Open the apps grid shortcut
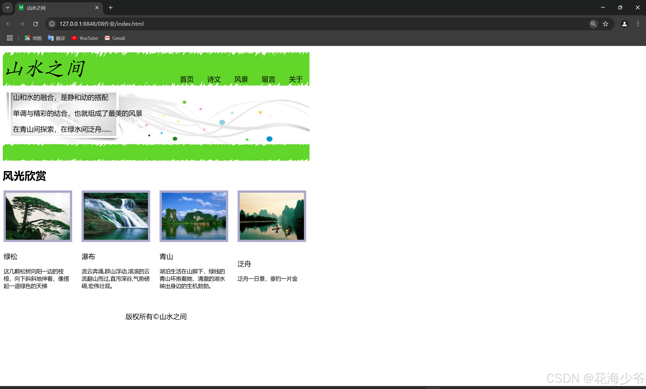The width and height of the screenshot is (646, 389). 10,38
